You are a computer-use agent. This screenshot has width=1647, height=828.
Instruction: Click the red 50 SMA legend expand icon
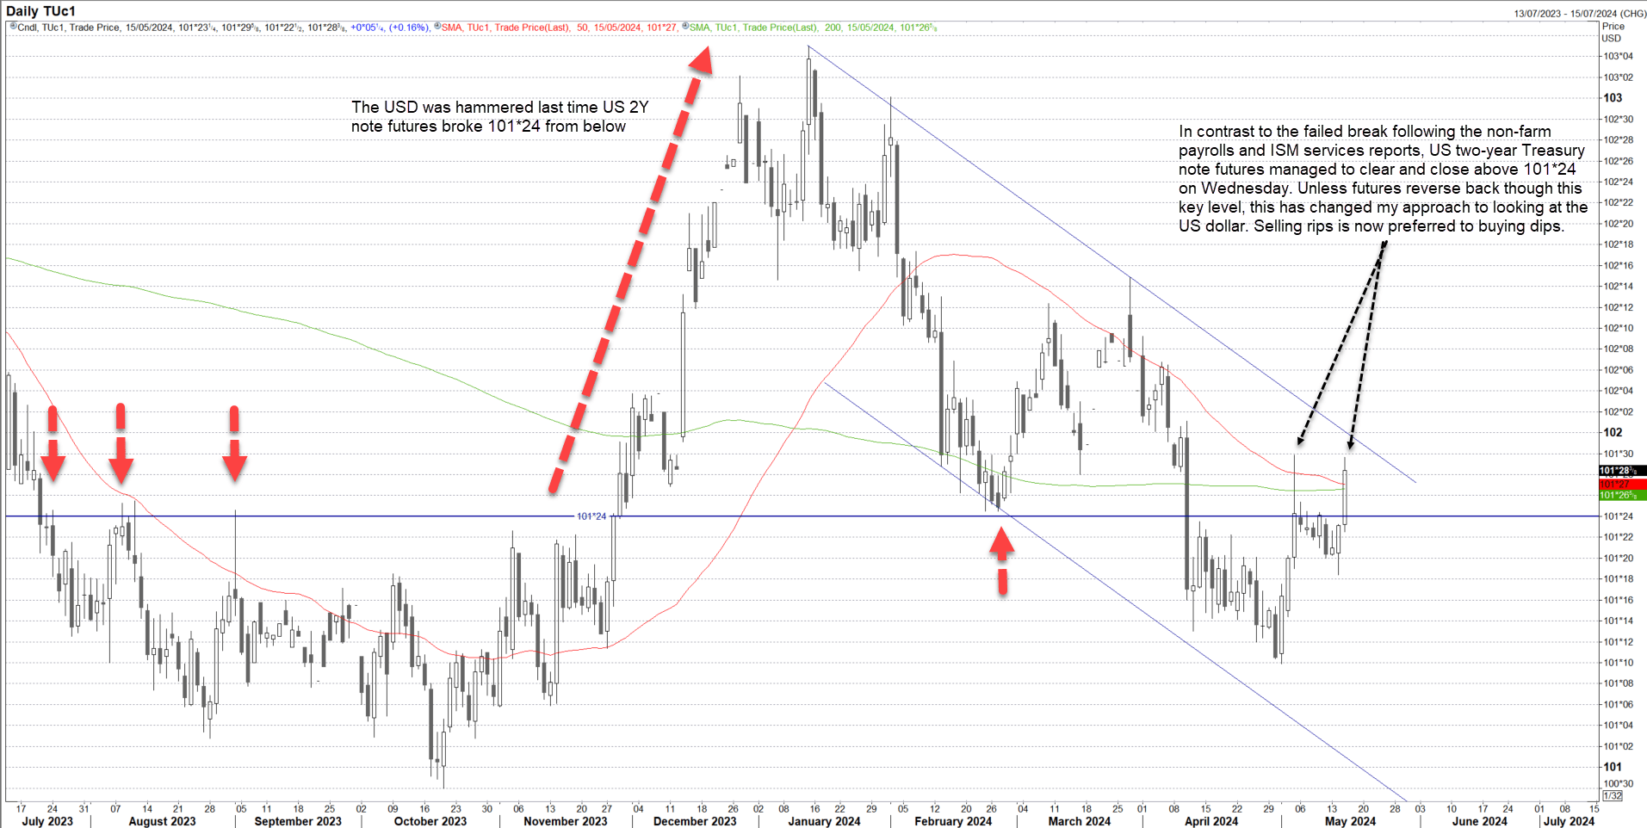437,27
